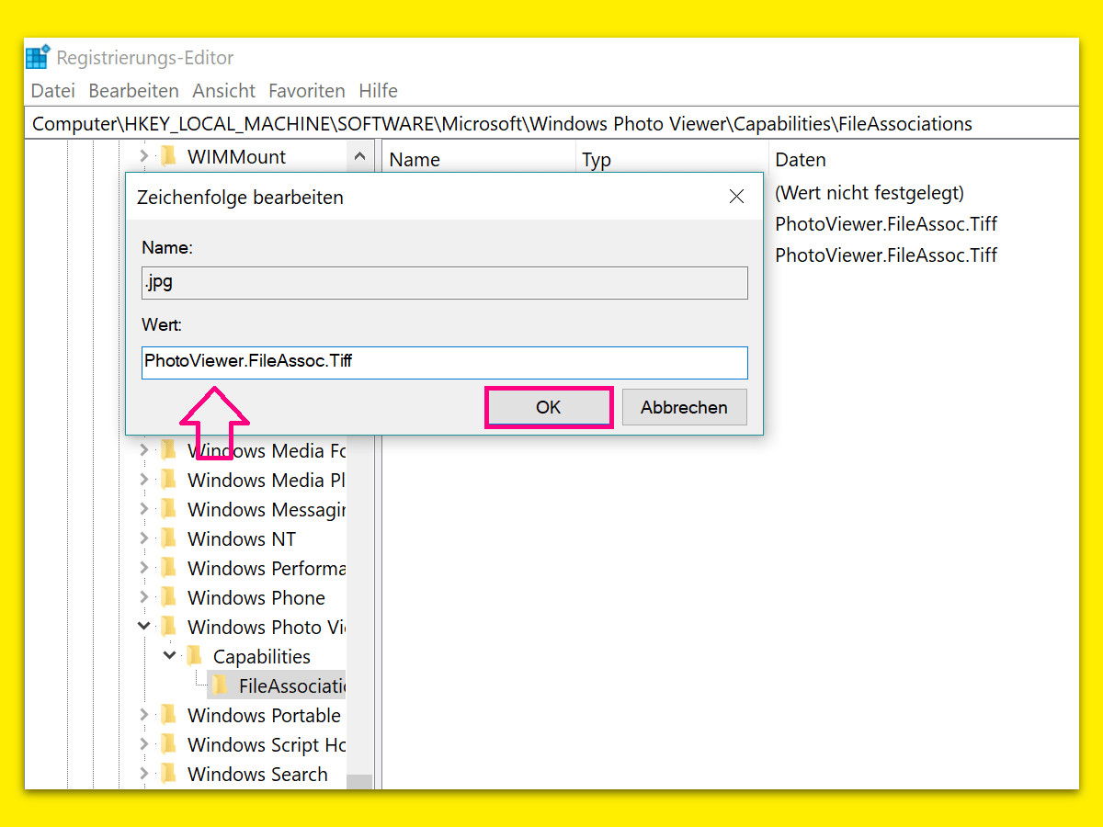Click the Daten column header

(924, 160)
